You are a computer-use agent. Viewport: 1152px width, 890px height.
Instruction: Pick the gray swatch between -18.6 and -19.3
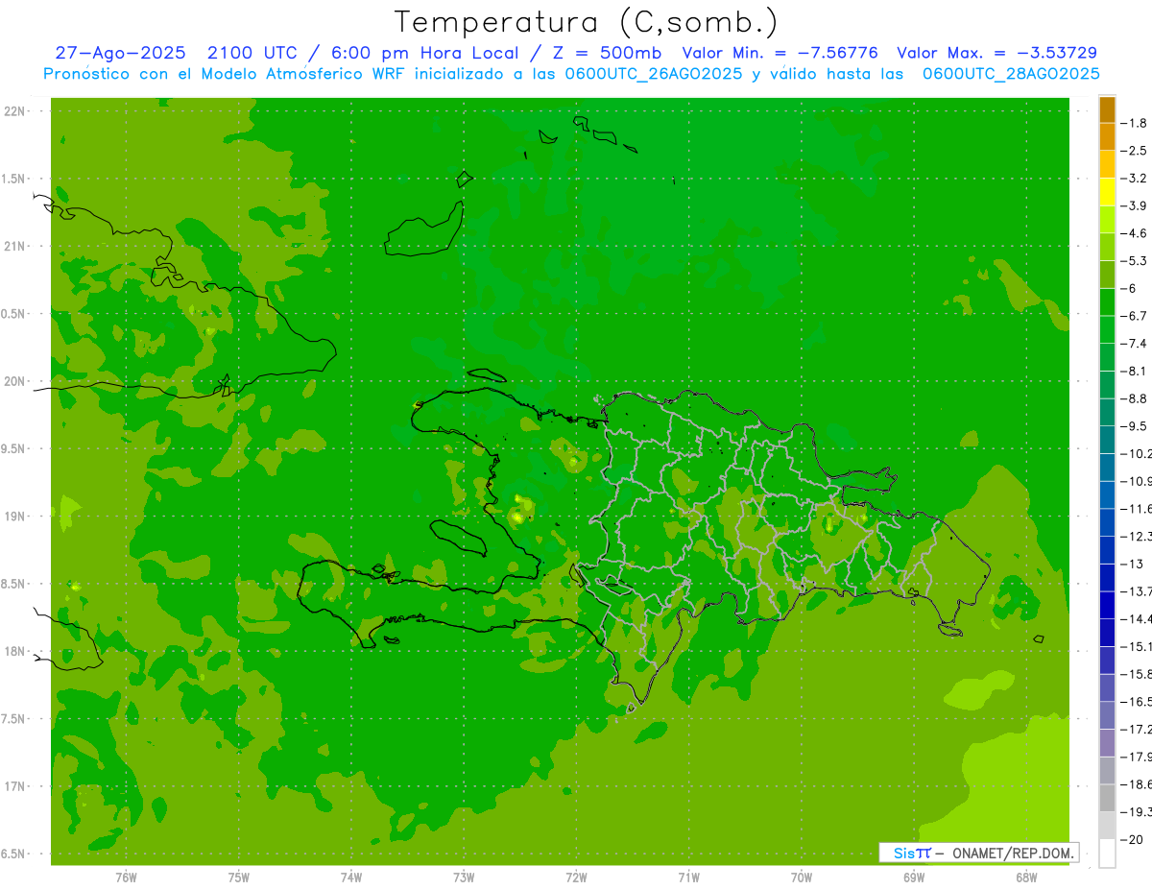1107,798
